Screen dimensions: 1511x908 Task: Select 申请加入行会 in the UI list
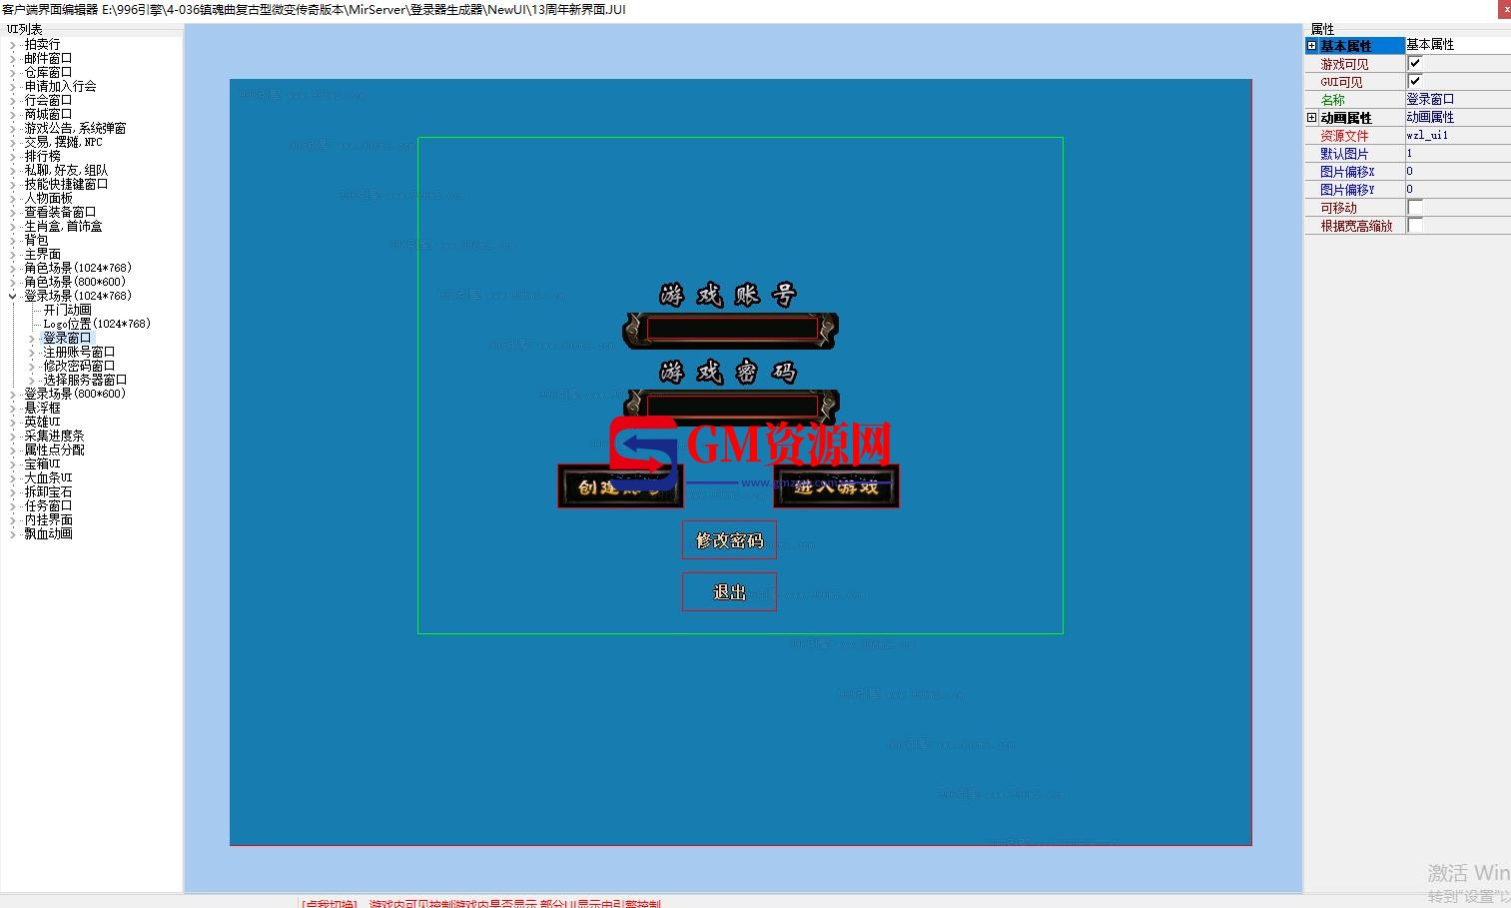tap(60, 87)
